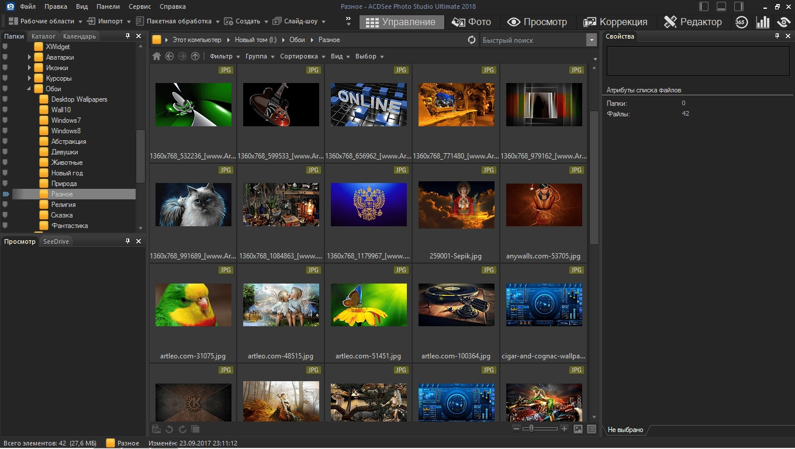Go to the Home folder icon
795x449 pixels.
(x=157, y=56)
